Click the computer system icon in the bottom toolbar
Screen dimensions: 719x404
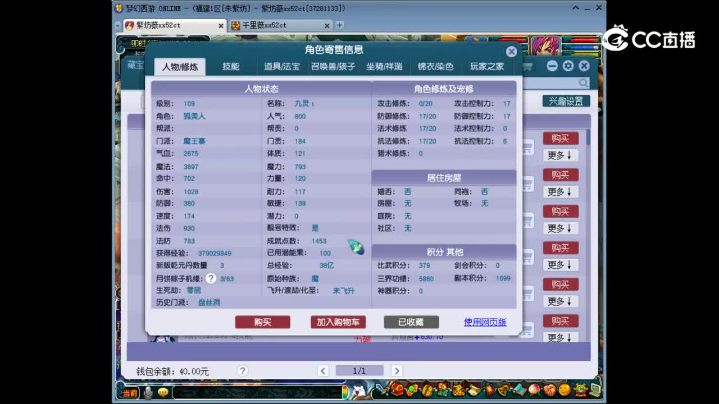click(x=595, y=389)
